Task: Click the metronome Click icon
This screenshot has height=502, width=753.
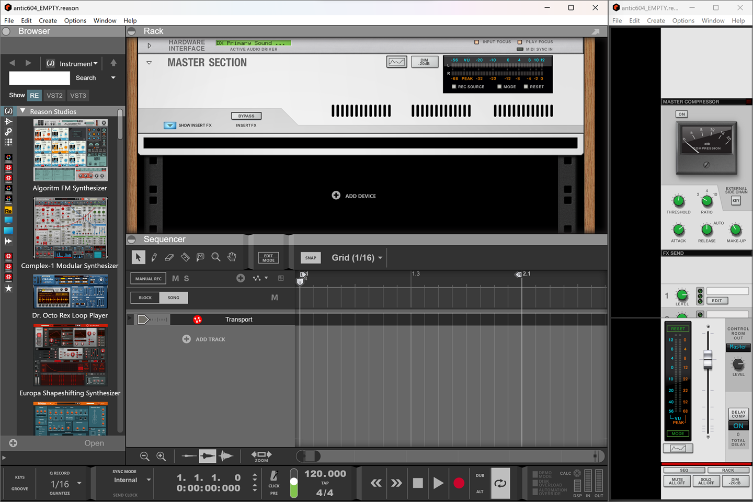Action: [274, 476]
